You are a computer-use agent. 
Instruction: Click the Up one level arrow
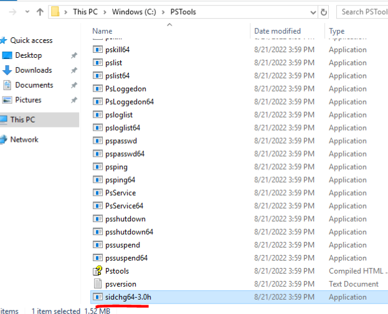[x=40, y=12]
